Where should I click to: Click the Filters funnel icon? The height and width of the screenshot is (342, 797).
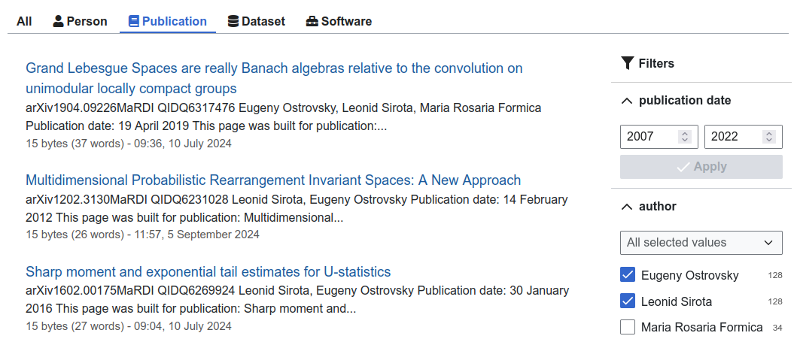click(x=628, y=63)
